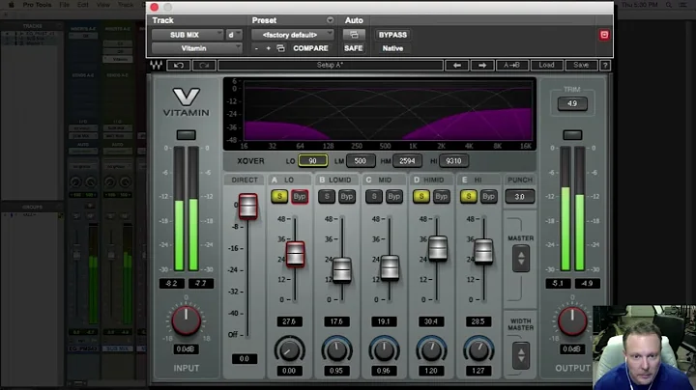Open the factory default preset dropdown

(293, 35)
